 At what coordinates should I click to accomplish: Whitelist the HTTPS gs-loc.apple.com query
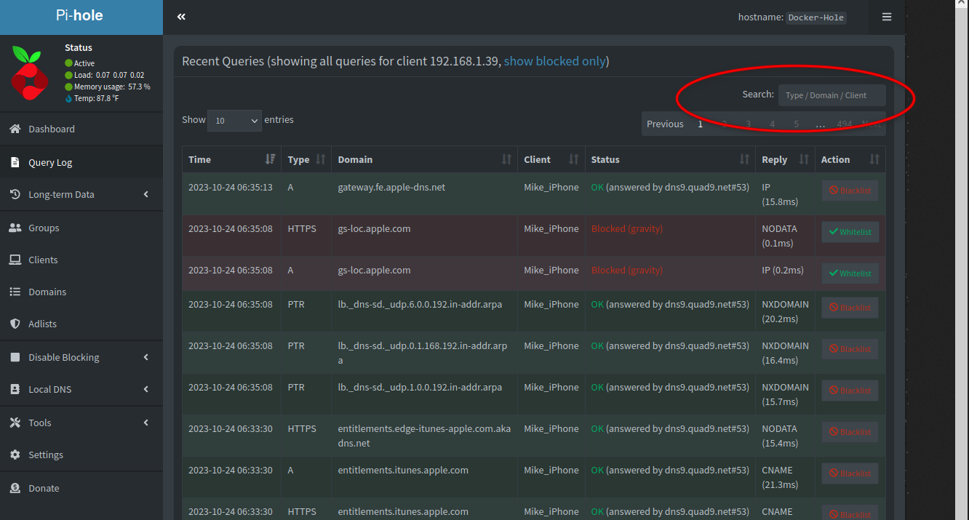(x=850, y=232)
